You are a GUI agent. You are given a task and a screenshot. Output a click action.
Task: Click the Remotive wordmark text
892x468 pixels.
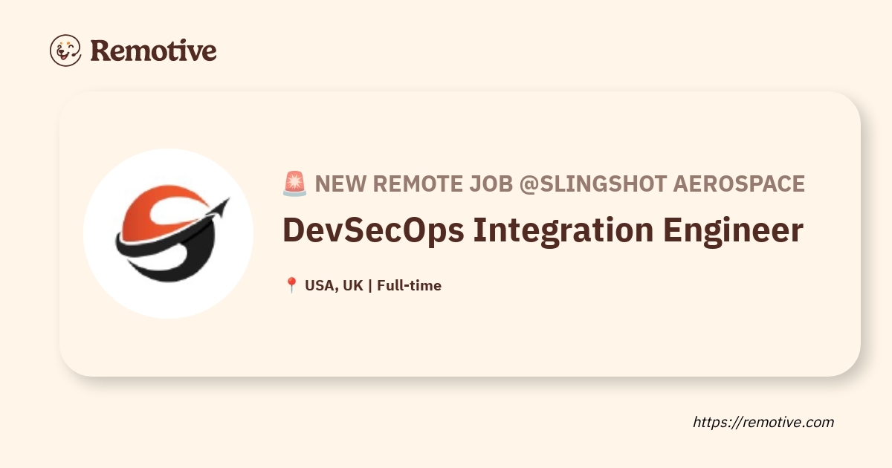(153, 51)
